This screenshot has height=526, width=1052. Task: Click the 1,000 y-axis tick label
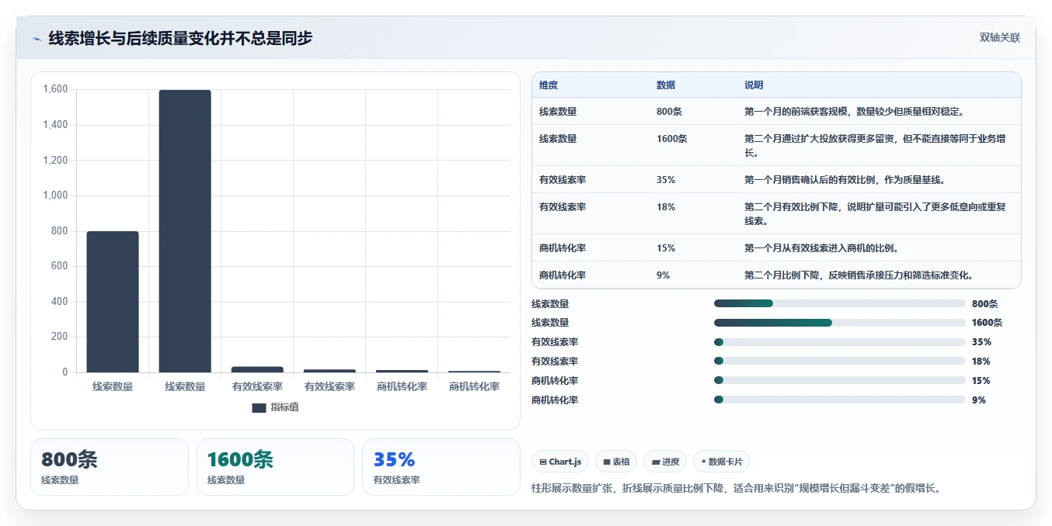coord(55,196)
